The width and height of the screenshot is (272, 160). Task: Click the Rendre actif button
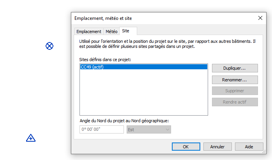pos(235,102)
